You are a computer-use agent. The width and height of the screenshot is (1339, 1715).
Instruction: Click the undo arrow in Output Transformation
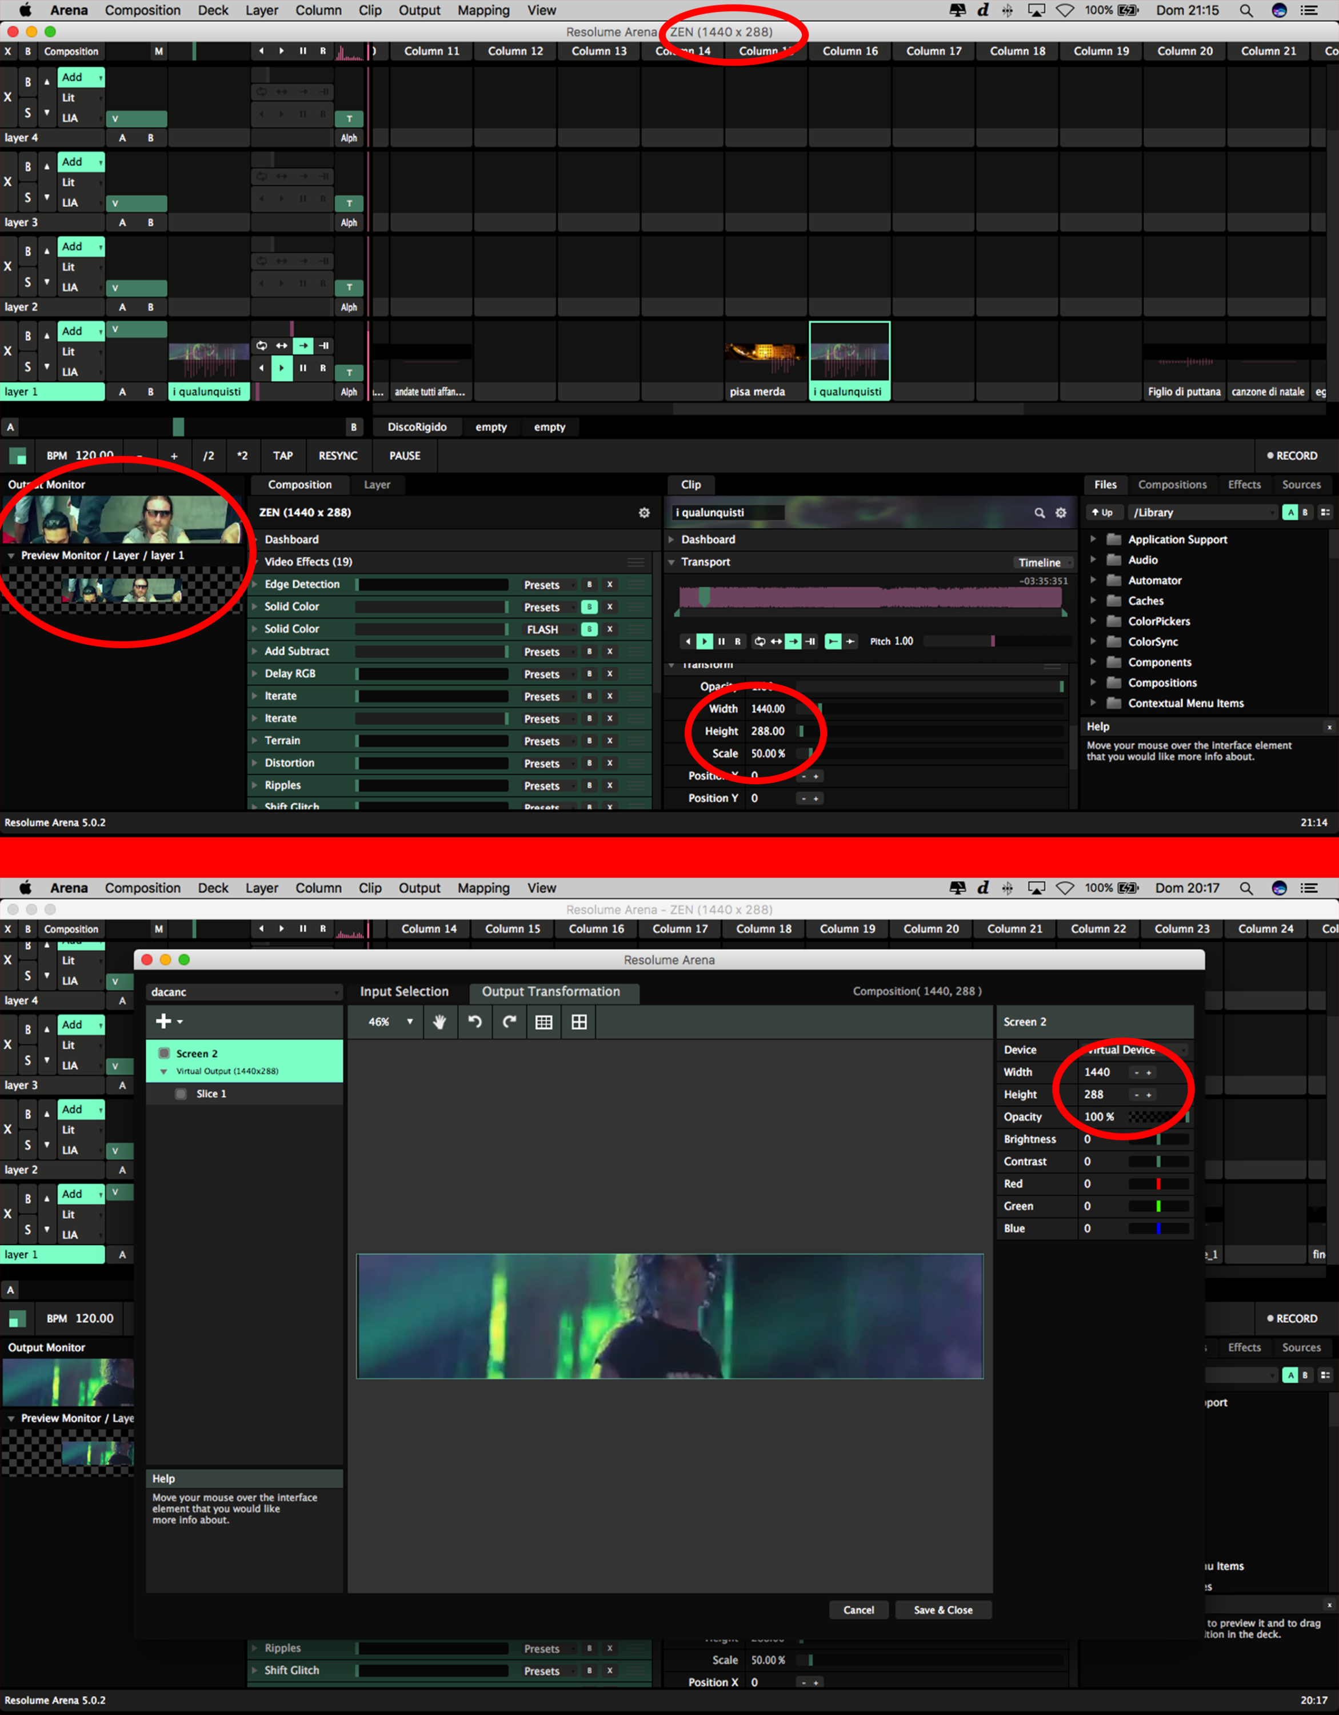475,1022
